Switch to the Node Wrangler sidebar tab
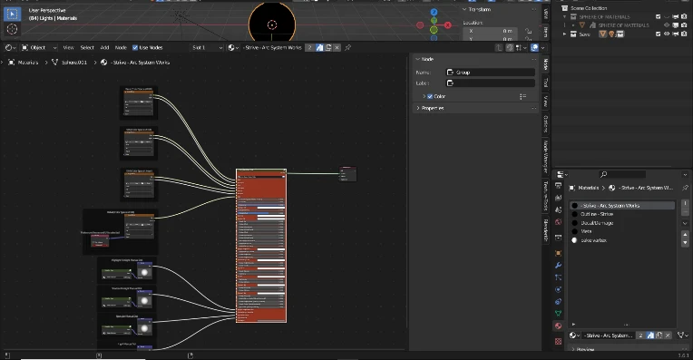The height and width of the screenshot is (360, 693). [x=546, y=156]
